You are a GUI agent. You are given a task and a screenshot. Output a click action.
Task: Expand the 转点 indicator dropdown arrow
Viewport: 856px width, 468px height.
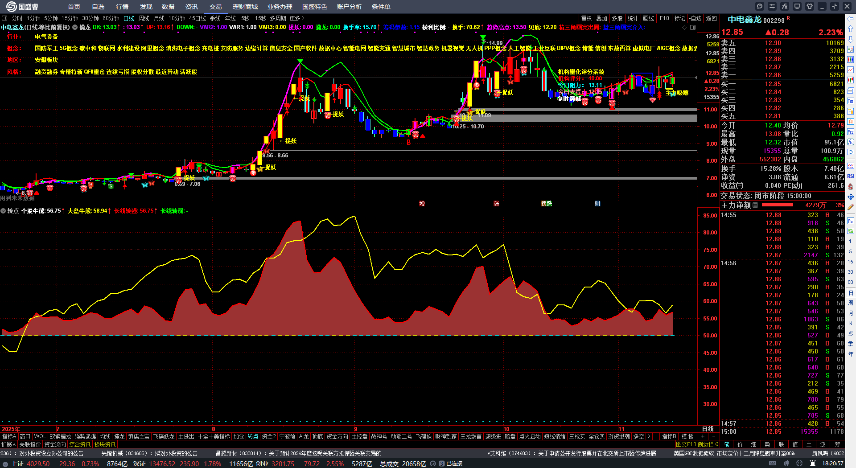pyautogui.click(x=3, y=211)
